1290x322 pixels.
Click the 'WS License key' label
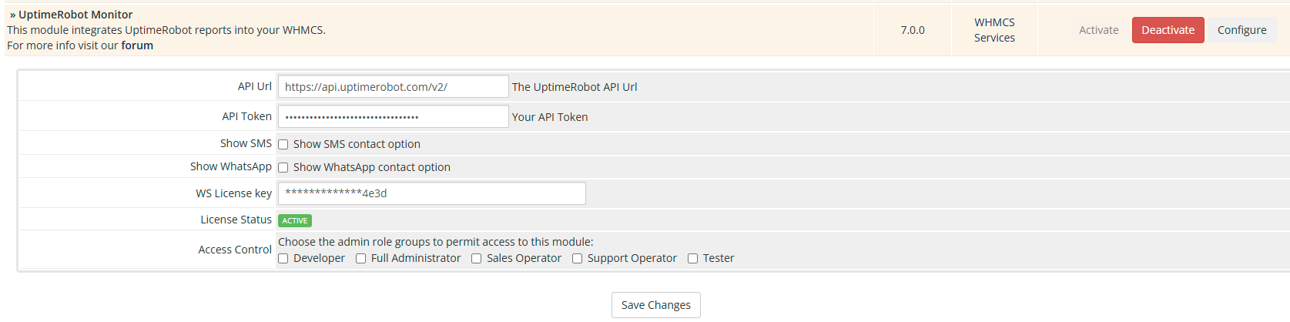pos(233,193)
